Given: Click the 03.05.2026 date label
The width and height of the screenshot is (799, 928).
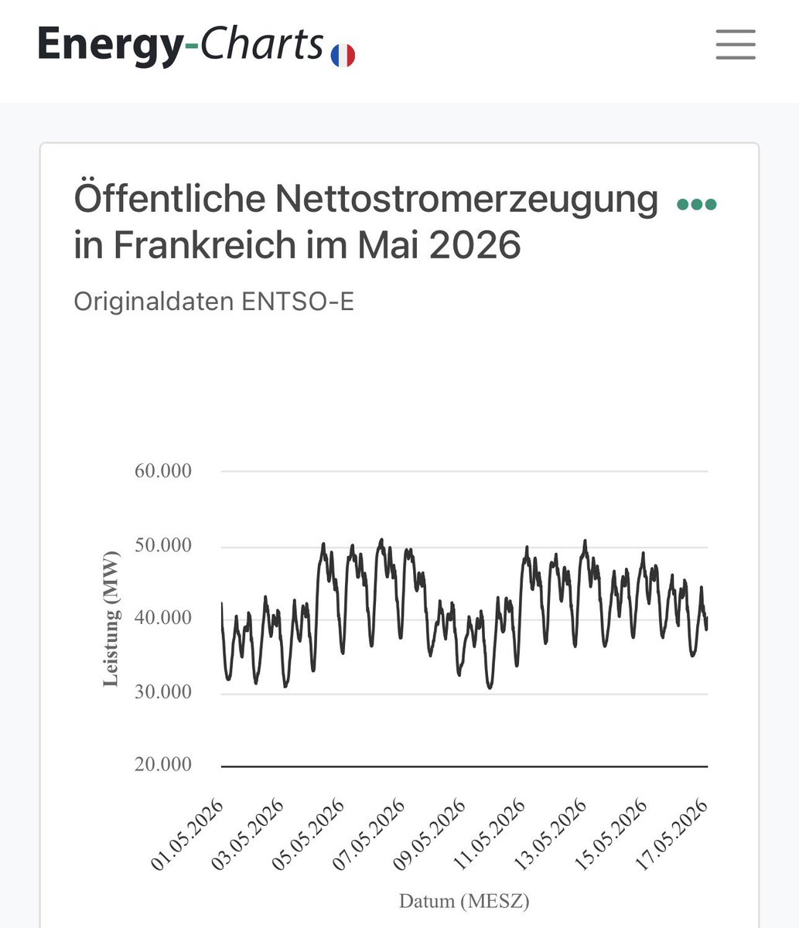Looking at the screenshot, I should pyautogui.click(x=248, y=835).
